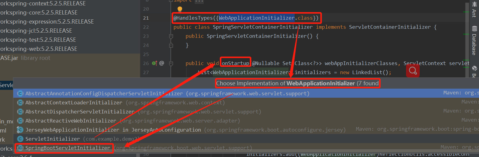The height and width of the screenshot is (157, 479).
Task: Open the Ant tool window
Action: pyautogui.click(x=474, y=9)
